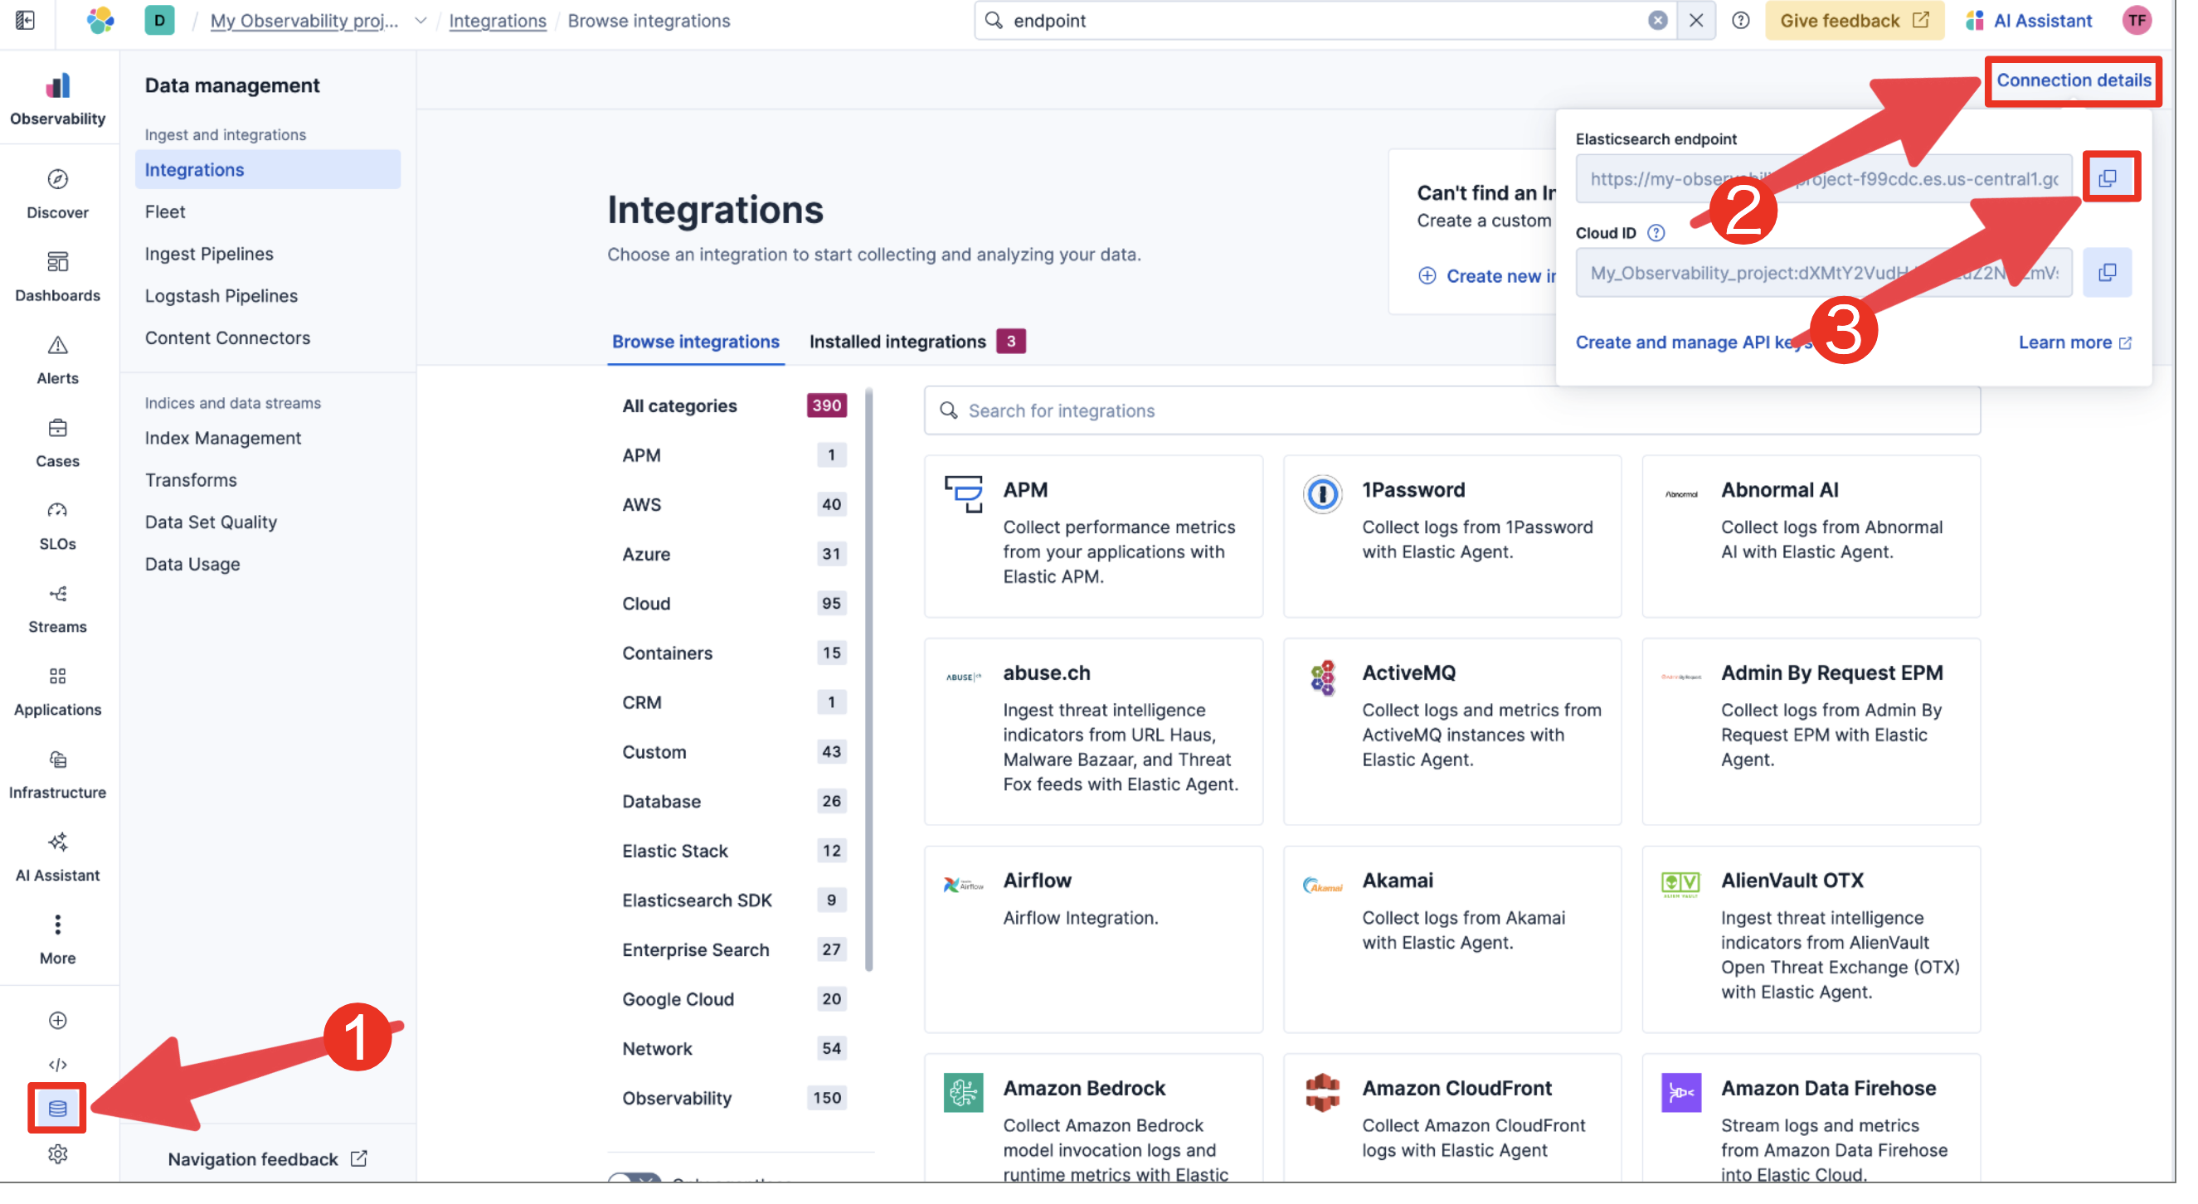Viewport: 2198px width, 1204px height.
Task: Go to Alerts via triangle icon
Action: pyautogui.click(x=57, y=358)
